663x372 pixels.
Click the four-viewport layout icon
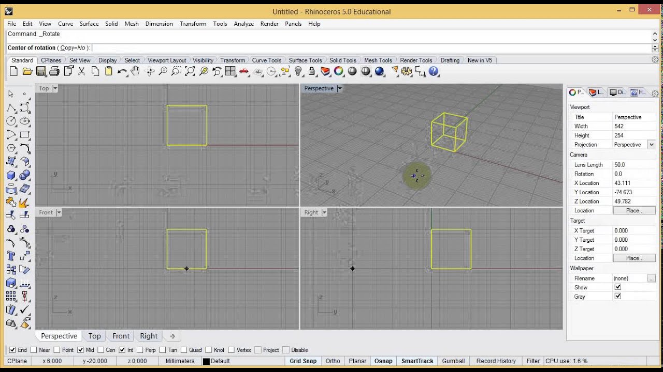pyautogui.click(x=230, y=71)
